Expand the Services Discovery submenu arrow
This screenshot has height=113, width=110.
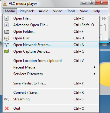[x=95, y=74]
